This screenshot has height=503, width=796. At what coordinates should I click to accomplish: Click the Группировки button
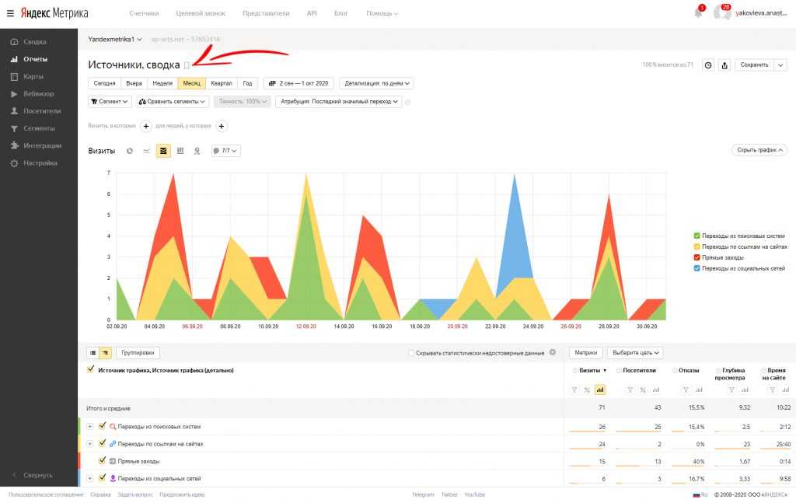pos(138,353)
